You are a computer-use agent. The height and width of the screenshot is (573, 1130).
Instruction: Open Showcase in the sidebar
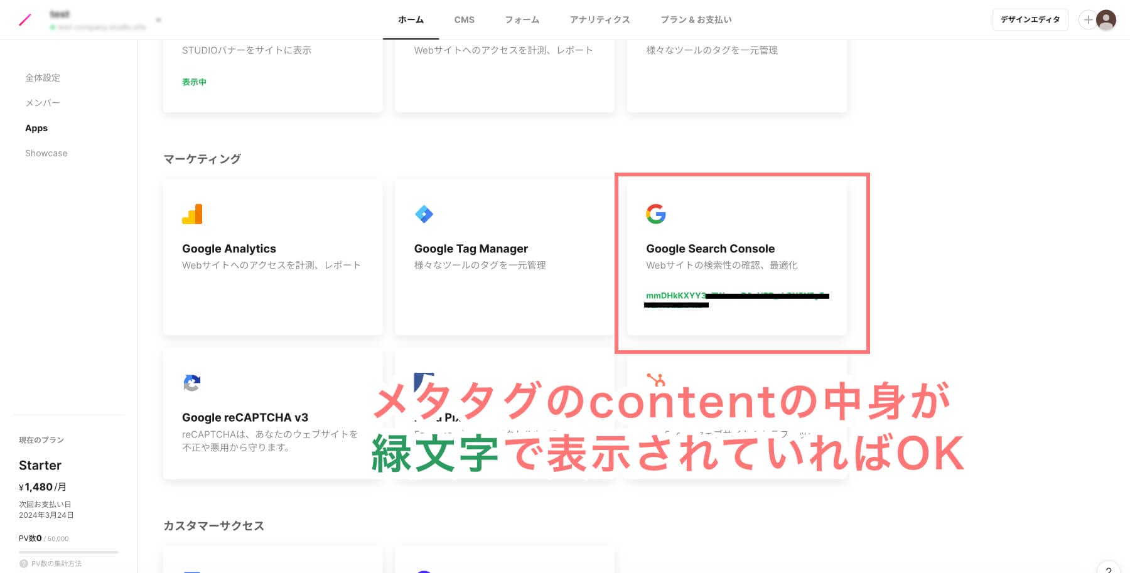coord(46,153)
